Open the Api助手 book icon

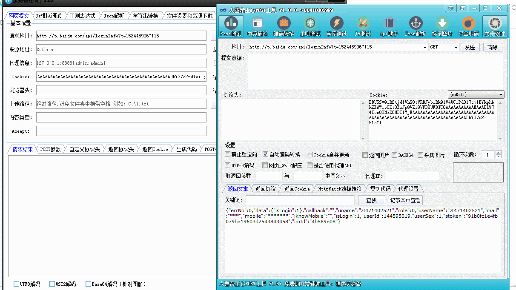(x=389, y=26)
